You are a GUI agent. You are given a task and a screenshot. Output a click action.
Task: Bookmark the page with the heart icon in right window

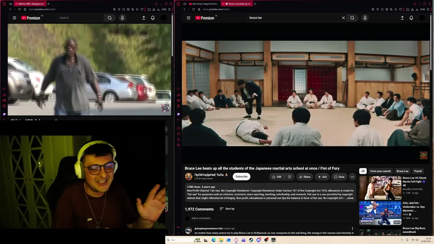tap(400, 9)
